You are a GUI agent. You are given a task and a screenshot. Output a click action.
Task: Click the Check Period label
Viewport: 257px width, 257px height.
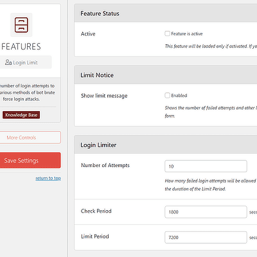[96, 211]
